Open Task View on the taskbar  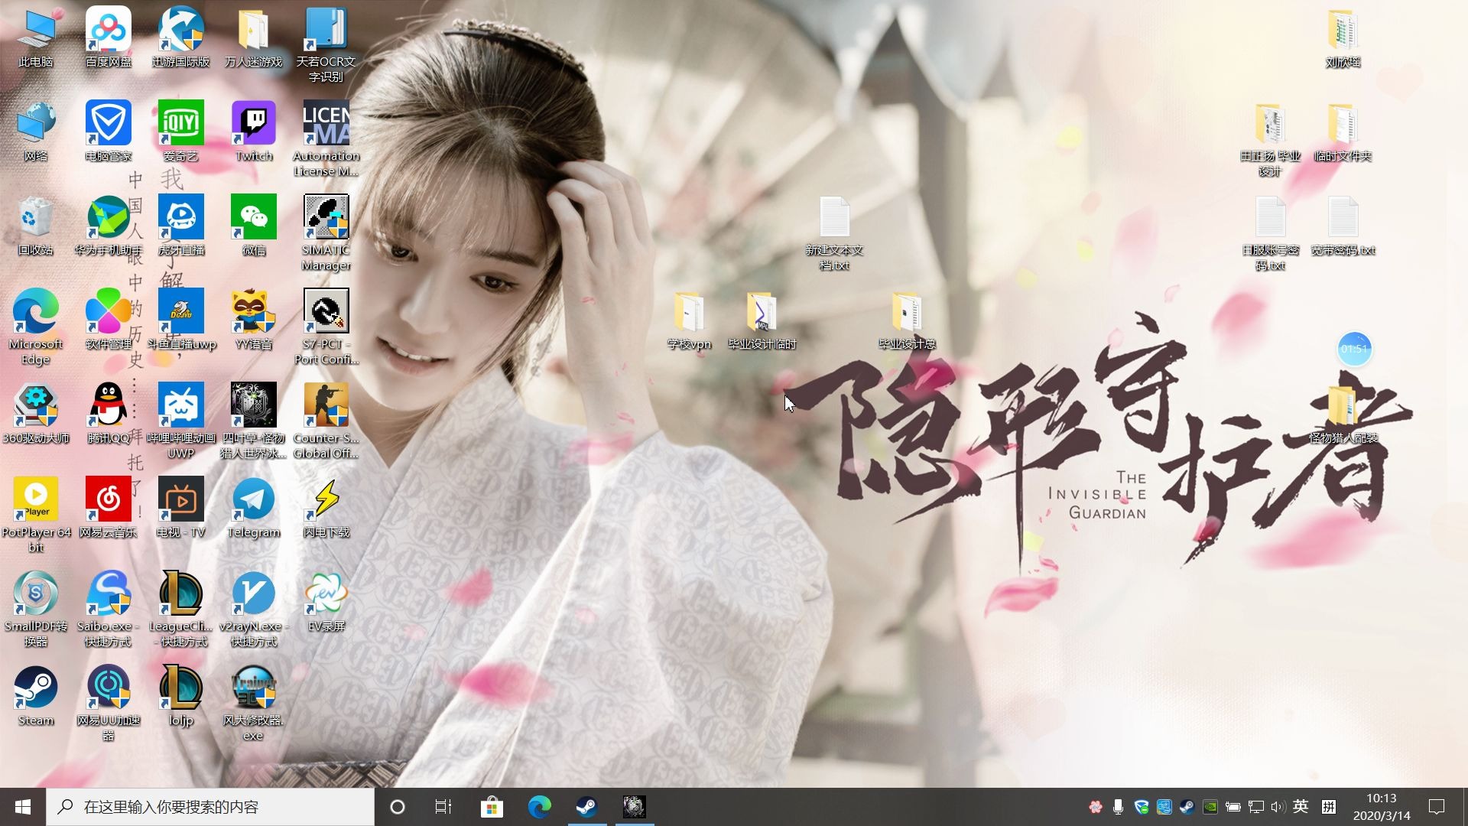[443, 807]
